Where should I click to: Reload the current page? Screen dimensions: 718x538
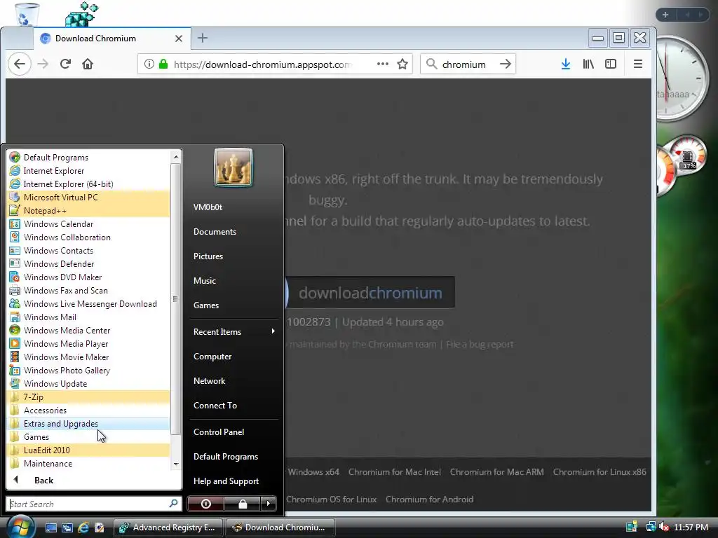tap(65, 64)
